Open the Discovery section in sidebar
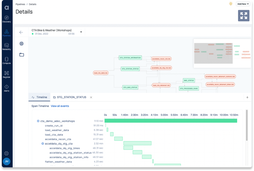 pos(7,18)
